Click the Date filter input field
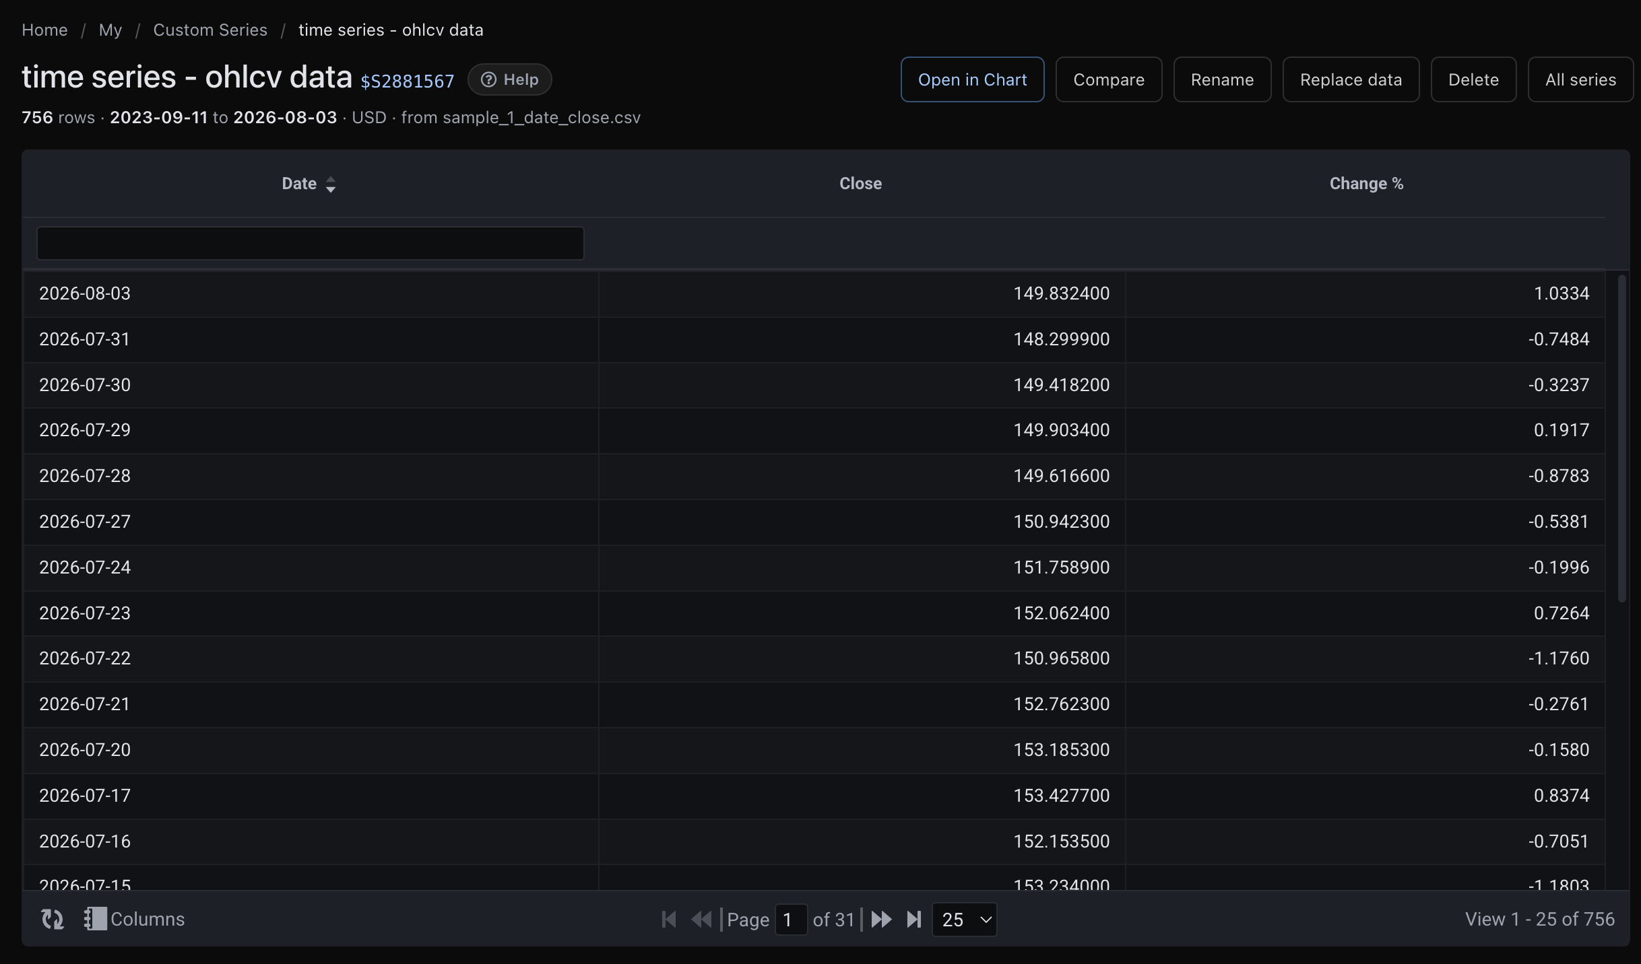1641x964 pixels. [x=310, y=243]
